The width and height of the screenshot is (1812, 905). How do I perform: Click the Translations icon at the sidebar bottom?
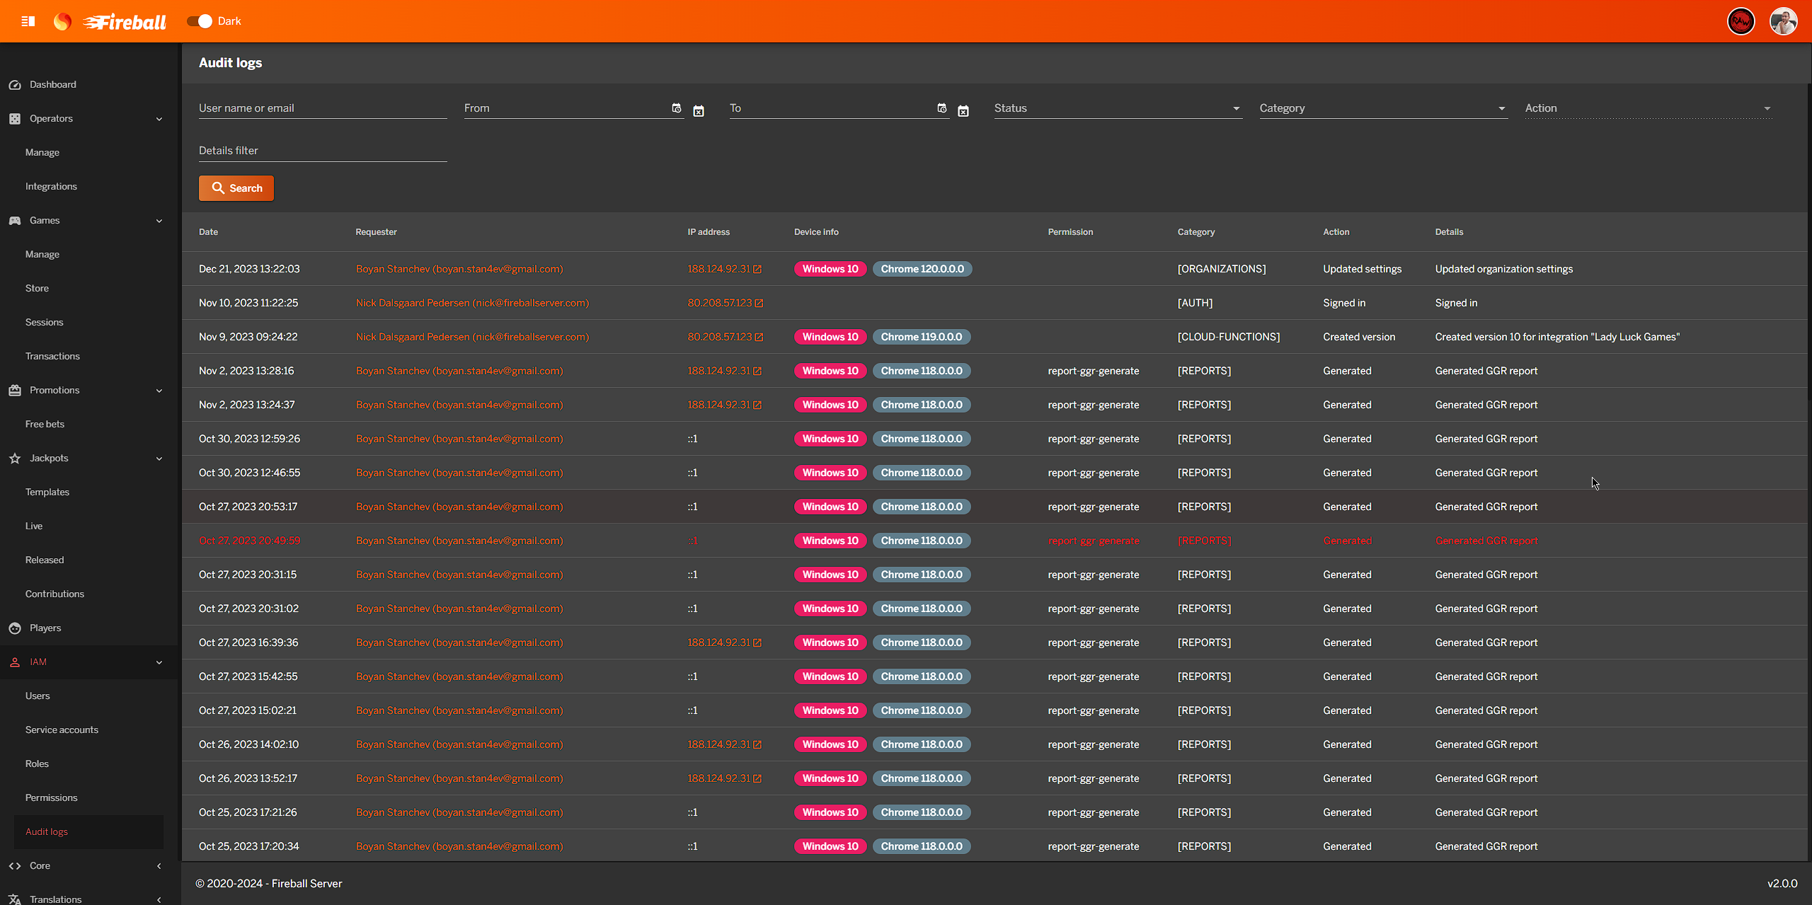15,899
